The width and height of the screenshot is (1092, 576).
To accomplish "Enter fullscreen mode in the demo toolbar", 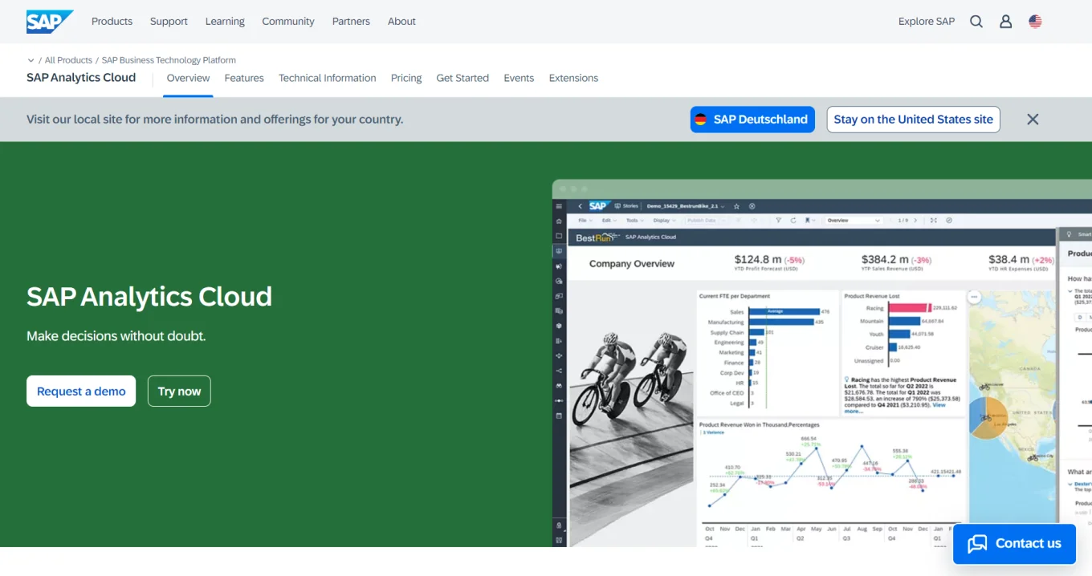I will 934,220.
